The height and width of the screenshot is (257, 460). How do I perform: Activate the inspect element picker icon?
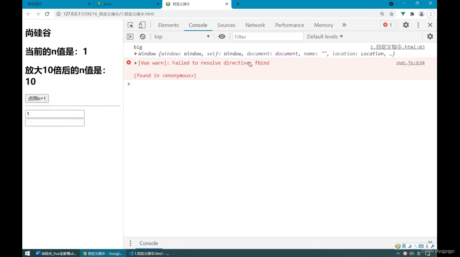[131, 25]
